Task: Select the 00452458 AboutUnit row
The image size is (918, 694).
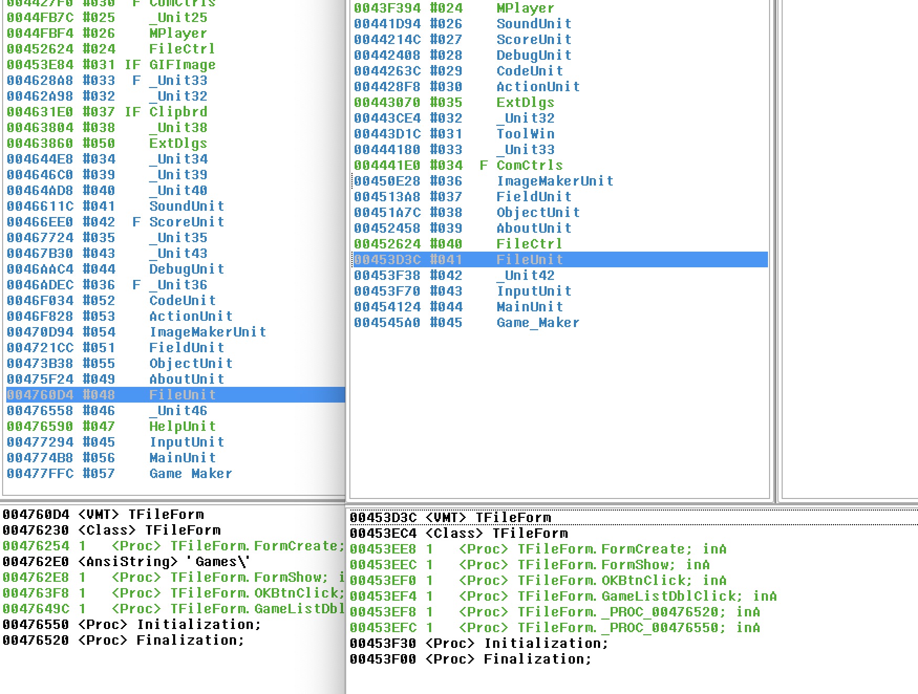Action: point(560,228)
